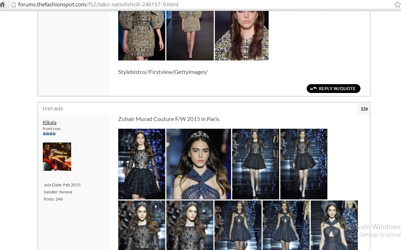Open third top-row black dress runway thumbnail
Viewport: 401px width, 250px height.
[x=256, y=164]
